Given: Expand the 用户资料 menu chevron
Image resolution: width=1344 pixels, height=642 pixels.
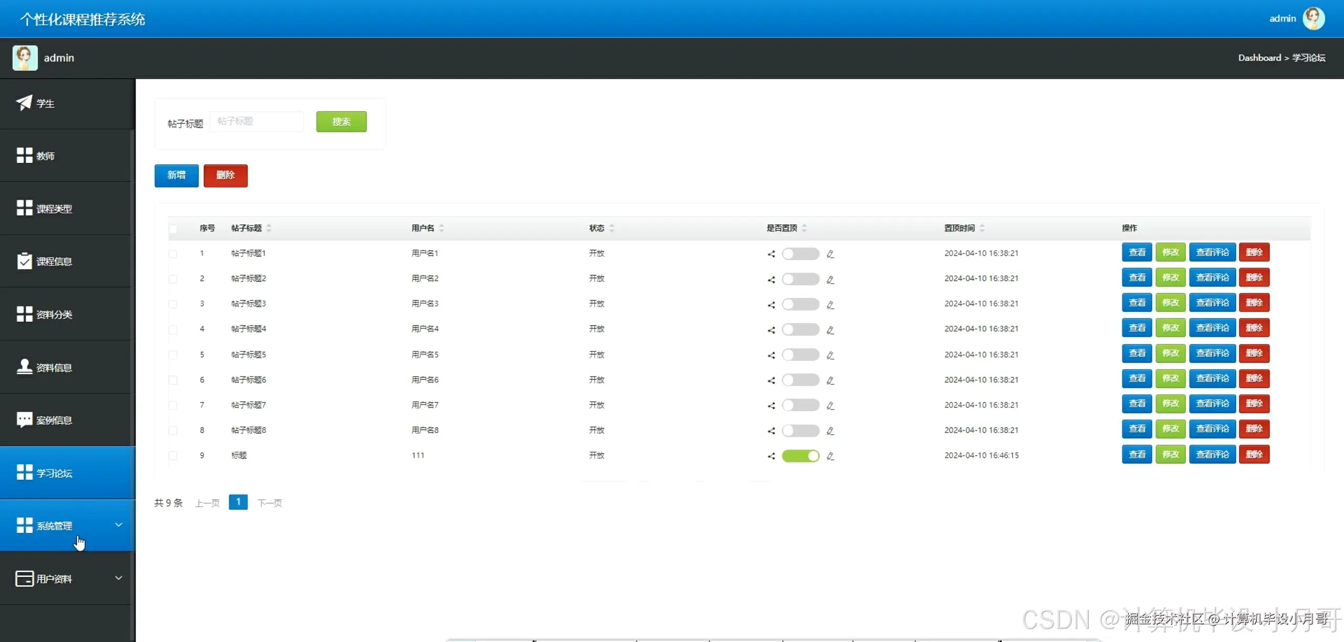Looking at the screenshot, I should tap(119, 577).
